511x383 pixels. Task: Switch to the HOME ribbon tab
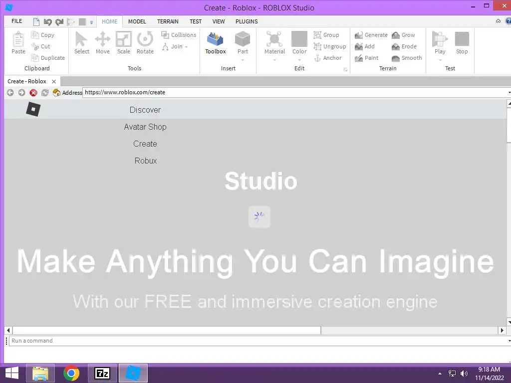point(109,21)
